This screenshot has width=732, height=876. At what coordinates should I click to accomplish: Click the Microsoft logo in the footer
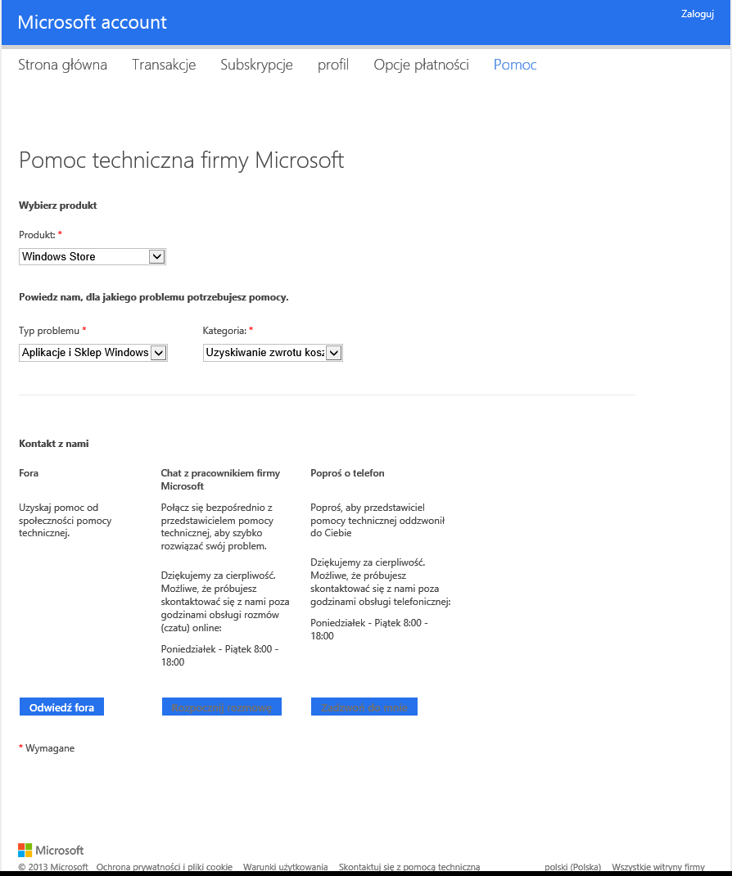(x=51, y=850)
